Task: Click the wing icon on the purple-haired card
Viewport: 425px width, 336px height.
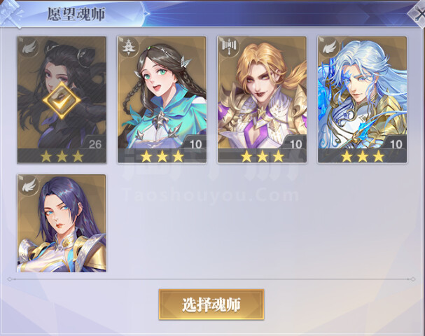Action: point(29,185)
